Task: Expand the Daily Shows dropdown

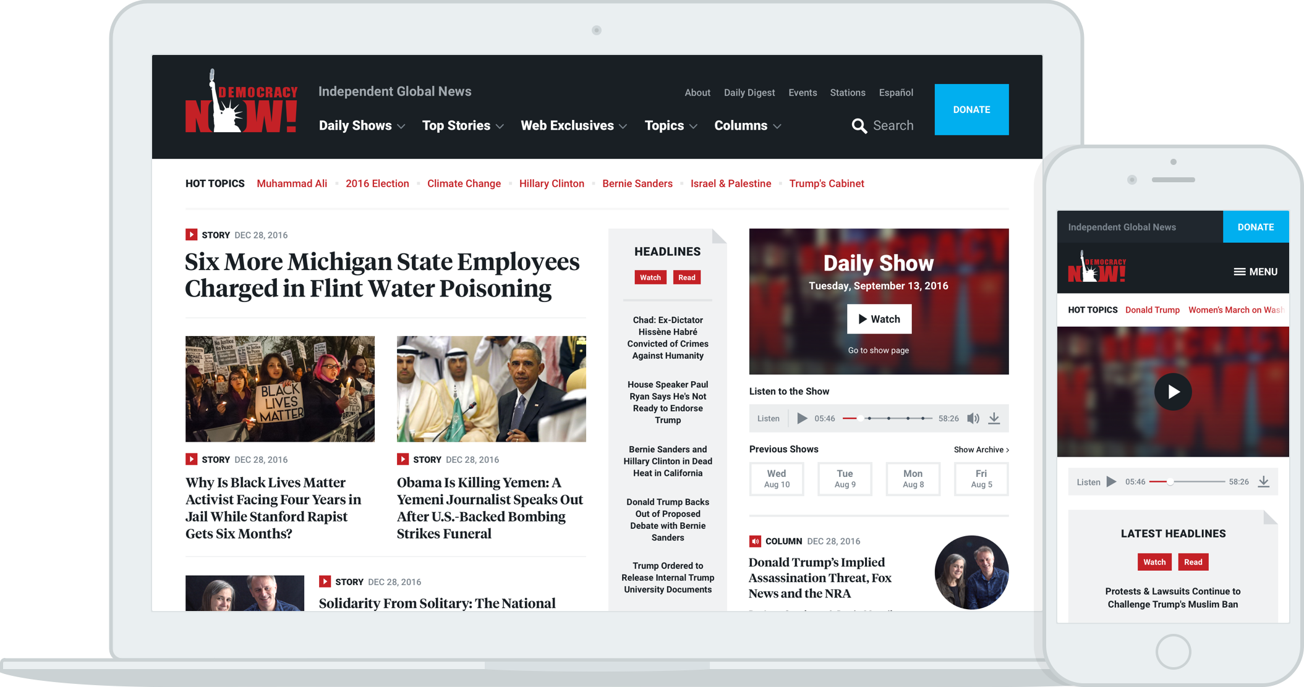Action: coord(362,126)
